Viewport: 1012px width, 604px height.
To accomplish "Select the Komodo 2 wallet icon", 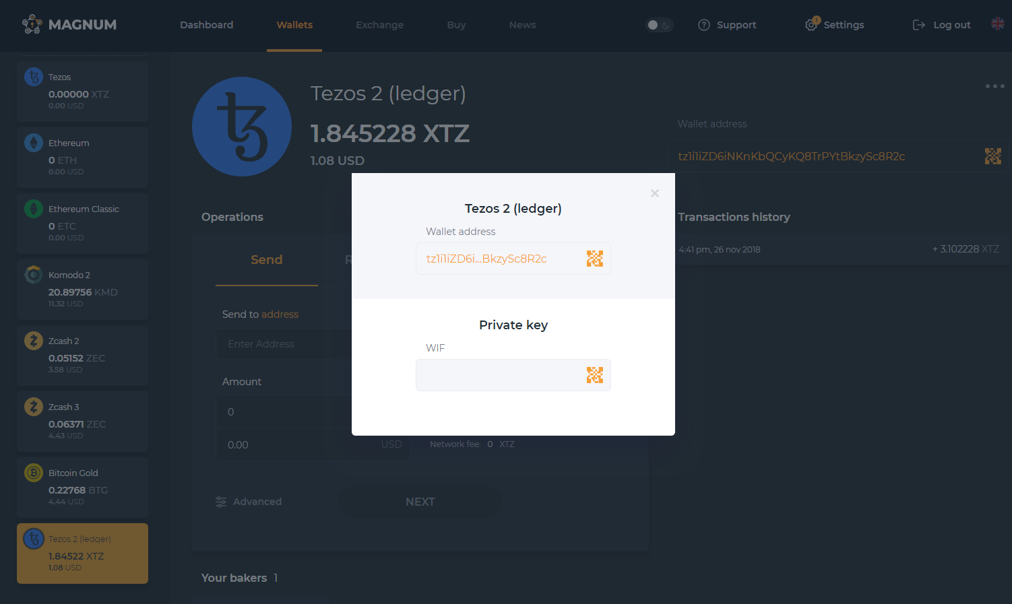I will [34, 275].
